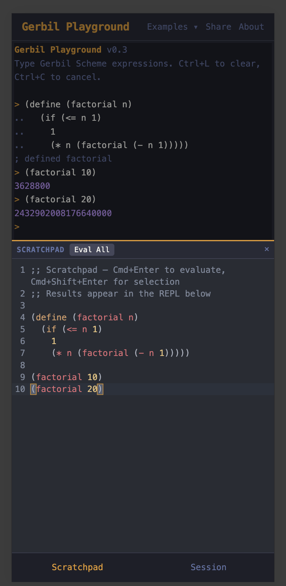
Task: Click the "; defined factorial" REPL message
Action: coord(63,159)
